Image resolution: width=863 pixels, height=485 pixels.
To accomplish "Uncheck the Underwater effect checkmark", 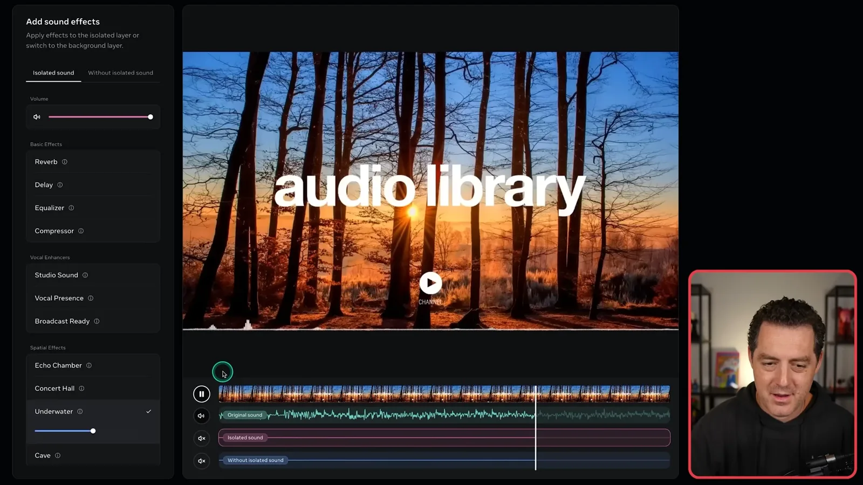I will [x=149, y=412].
